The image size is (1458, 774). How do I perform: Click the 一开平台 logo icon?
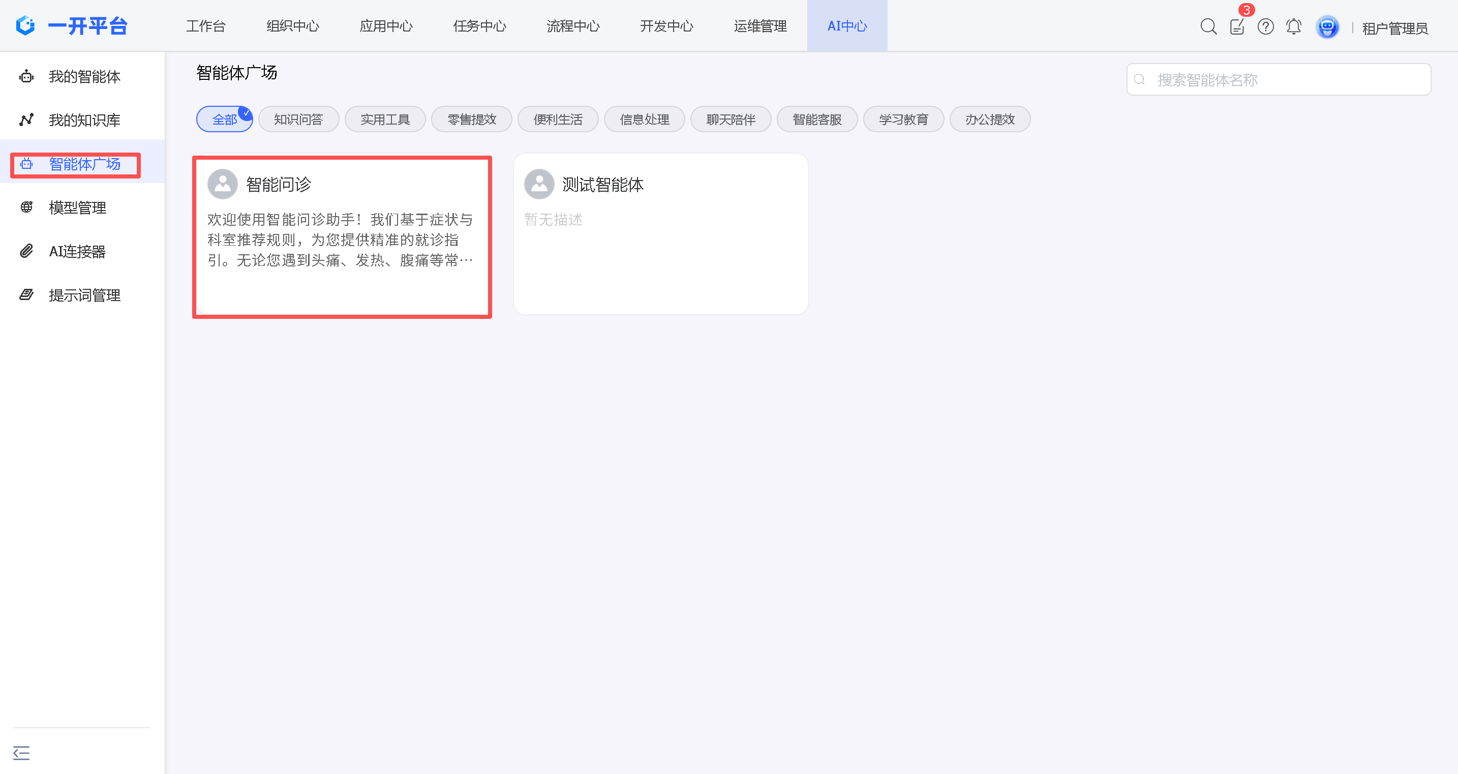click(x=25, y=25)
